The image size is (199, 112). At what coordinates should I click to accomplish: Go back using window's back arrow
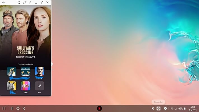tap(3, 3)
